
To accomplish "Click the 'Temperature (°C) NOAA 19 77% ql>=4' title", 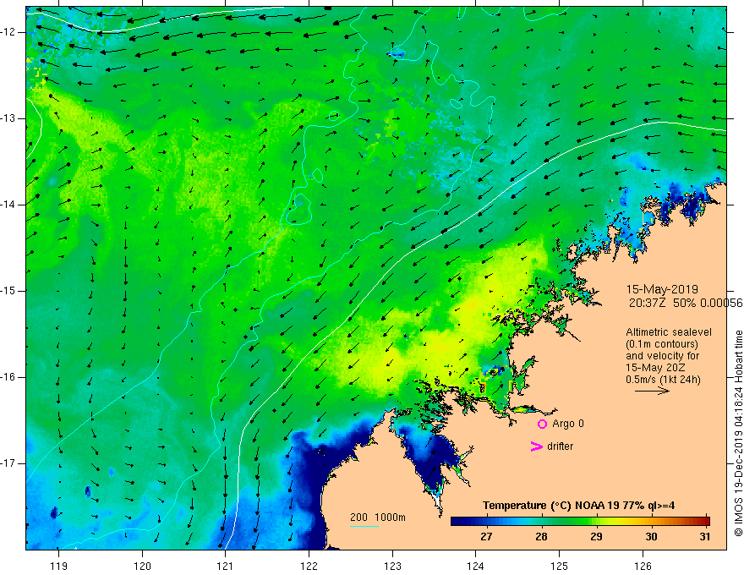I will pyautogui.click(x=579, y=506).
